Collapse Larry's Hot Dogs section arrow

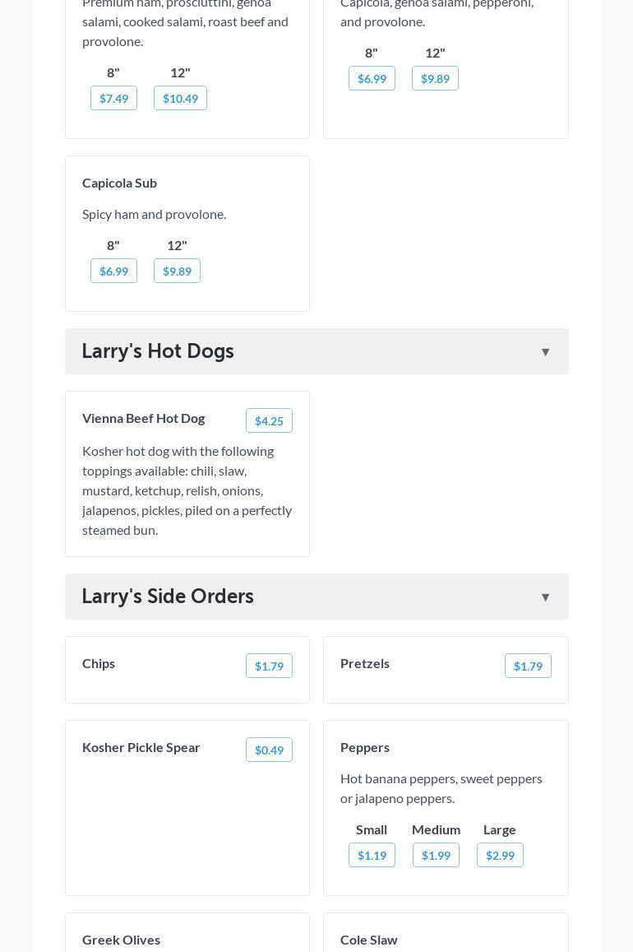545,352
